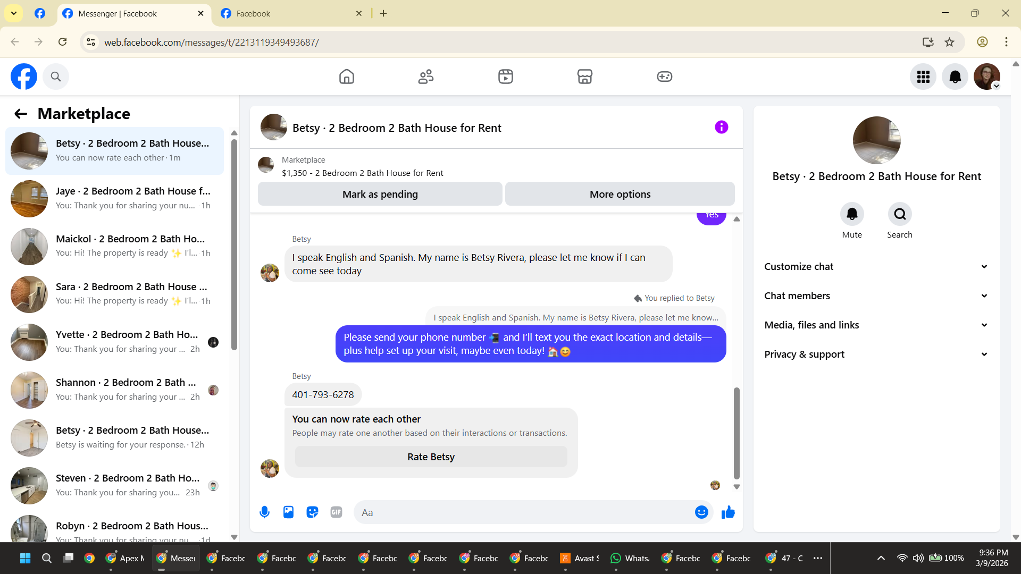This screenshot has height=574, width=1021.
Task: Focus the Aa message input field
Action: coord(524,512)
